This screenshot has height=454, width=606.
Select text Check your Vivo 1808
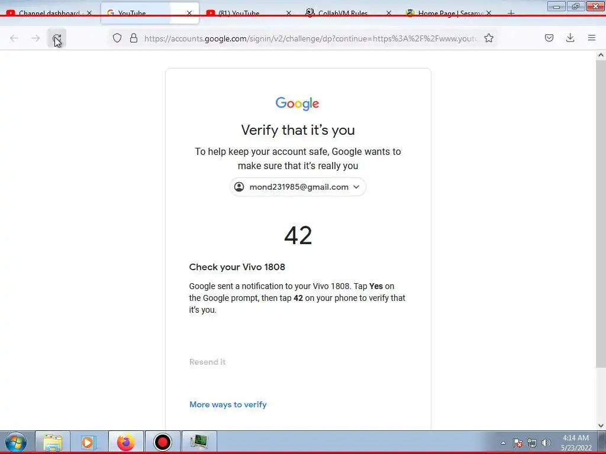coord(237,267)
